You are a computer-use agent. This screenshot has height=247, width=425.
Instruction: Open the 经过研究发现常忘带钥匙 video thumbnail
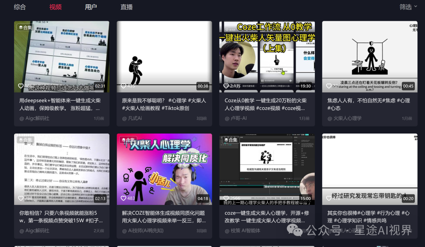[x=370, y=169]
